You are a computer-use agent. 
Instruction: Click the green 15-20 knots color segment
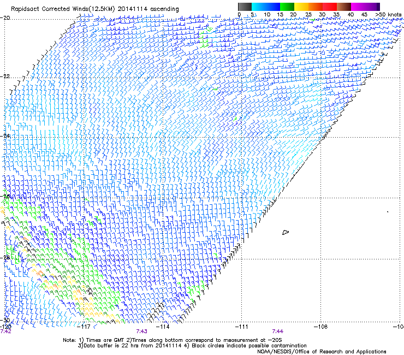pyautogui.click(x=287, y=7)
